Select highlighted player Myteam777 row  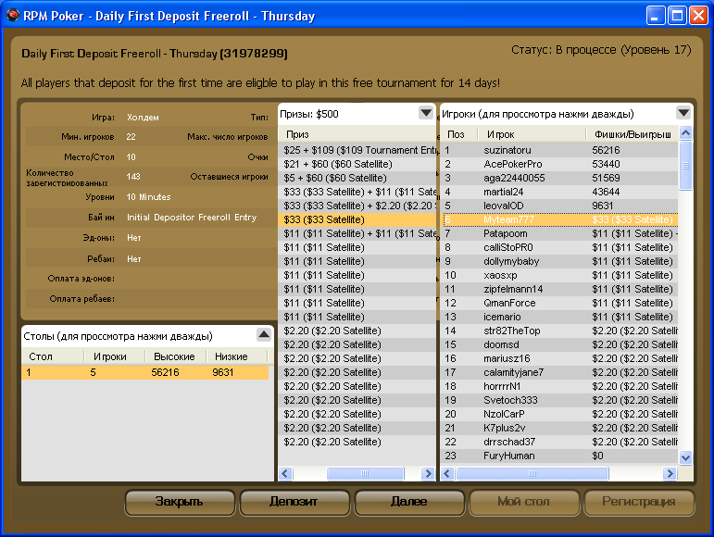coord(559,219)
